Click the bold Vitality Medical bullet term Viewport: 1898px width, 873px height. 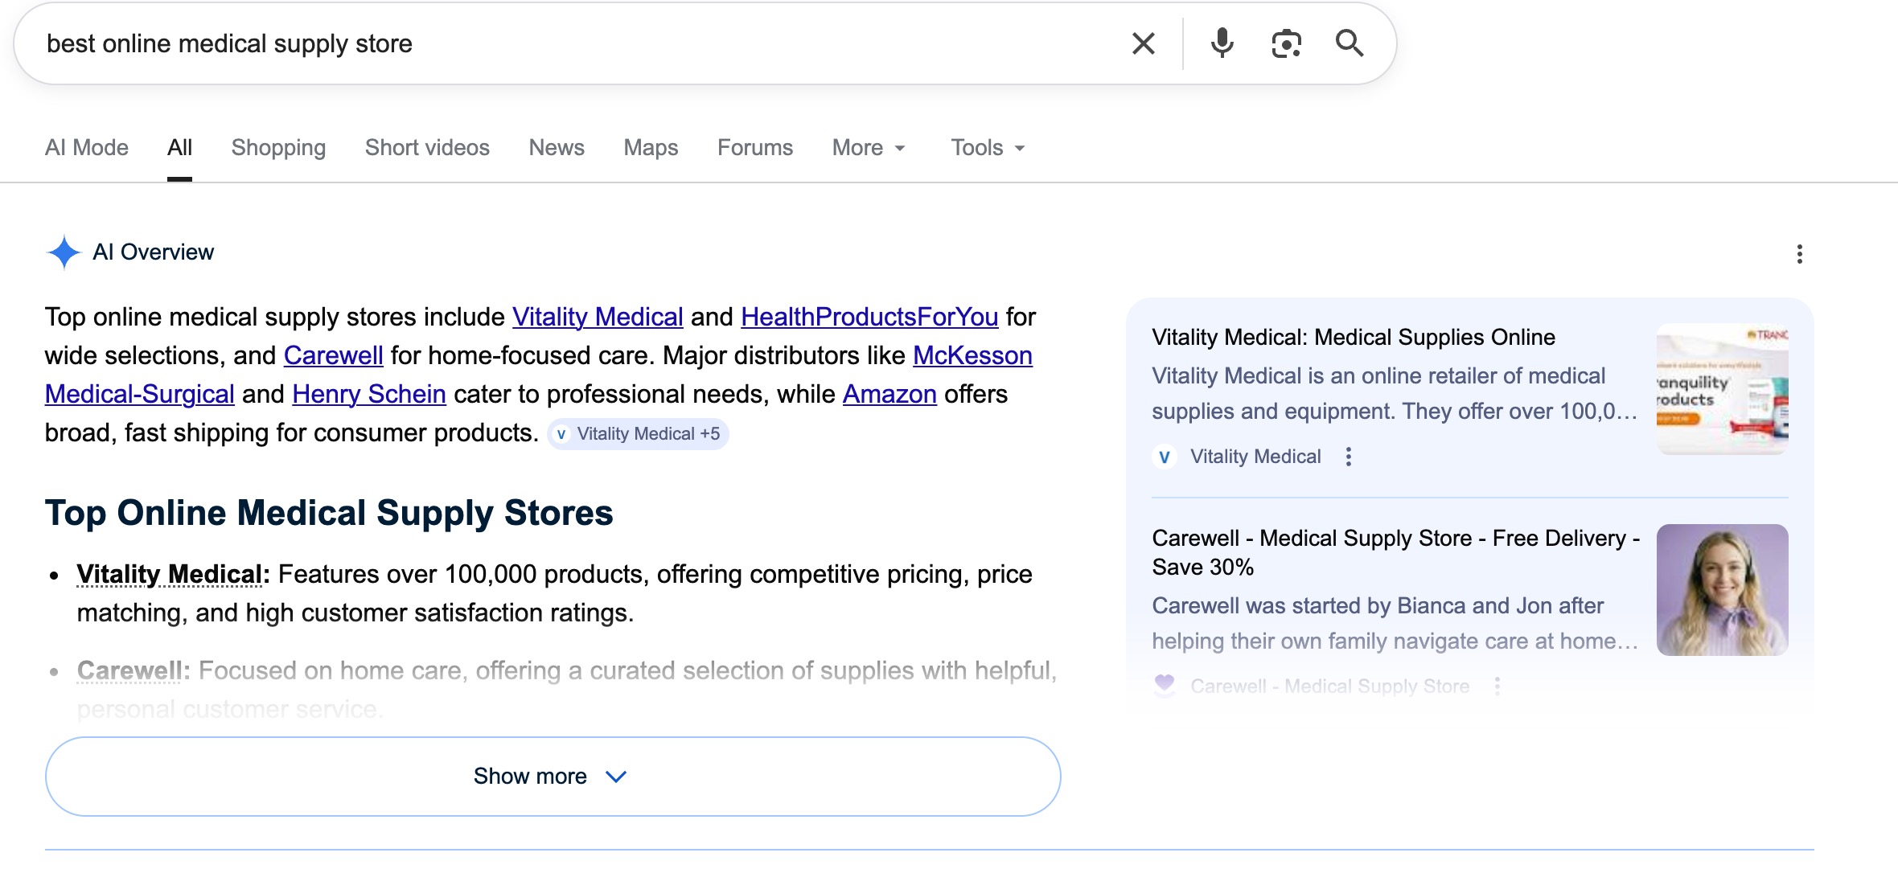click(x=169, y=574)
